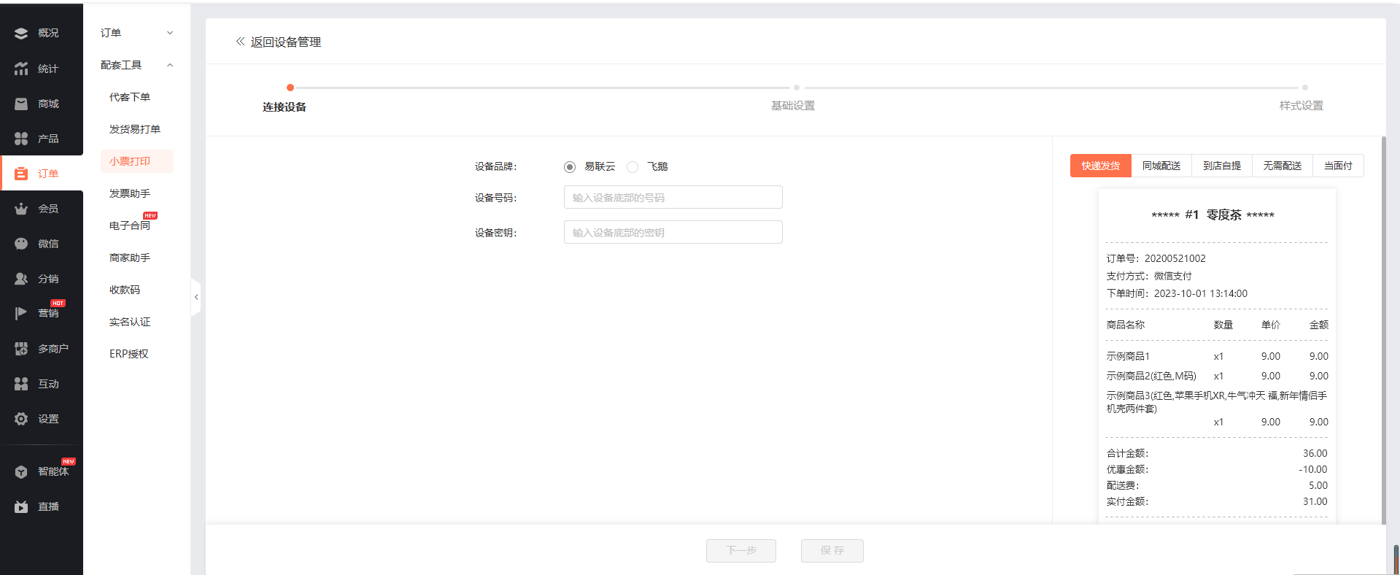The height and width of the screenshot is (575, 1400).
Task: Open the 商城 mall icon
Action: [21, 104]
